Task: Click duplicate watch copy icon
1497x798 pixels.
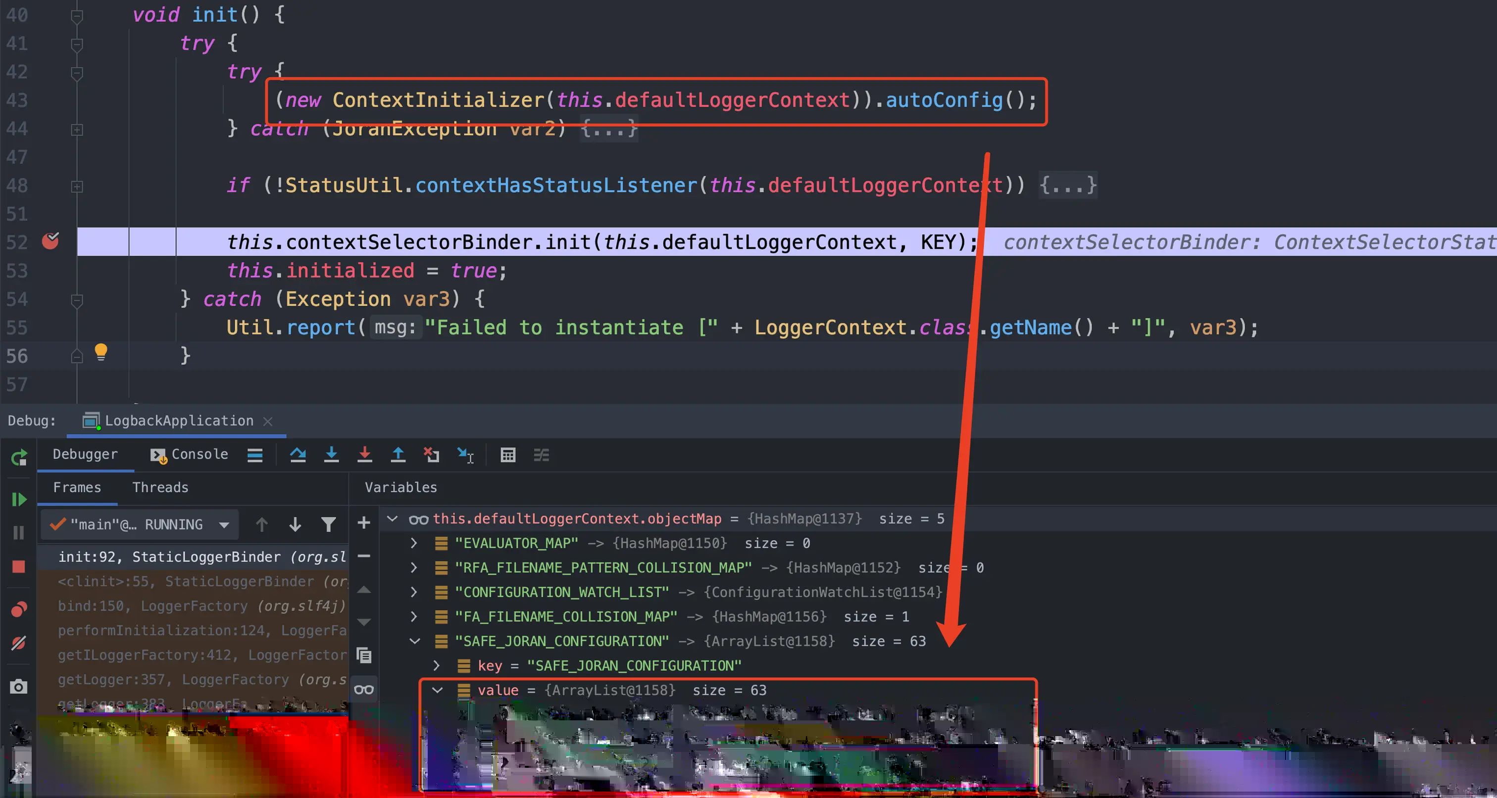Action: [364, 655]
